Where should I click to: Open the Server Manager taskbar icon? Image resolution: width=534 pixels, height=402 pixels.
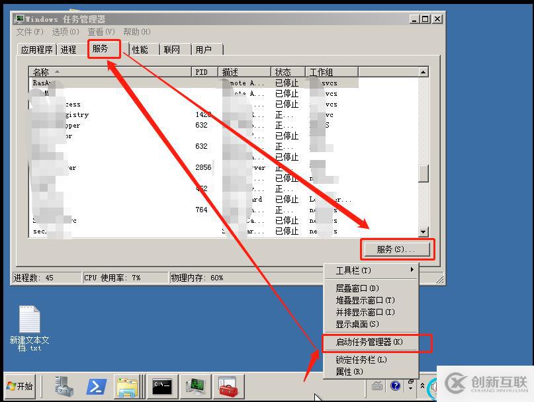(x=64, y=386)
